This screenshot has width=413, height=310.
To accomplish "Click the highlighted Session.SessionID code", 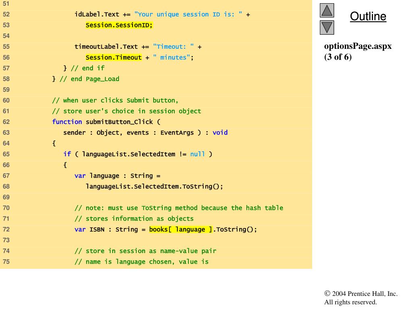I will pos(119,25).
